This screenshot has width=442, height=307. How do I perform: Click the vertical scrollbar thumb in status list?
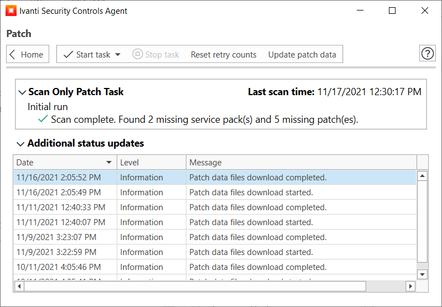pos(422,222)
